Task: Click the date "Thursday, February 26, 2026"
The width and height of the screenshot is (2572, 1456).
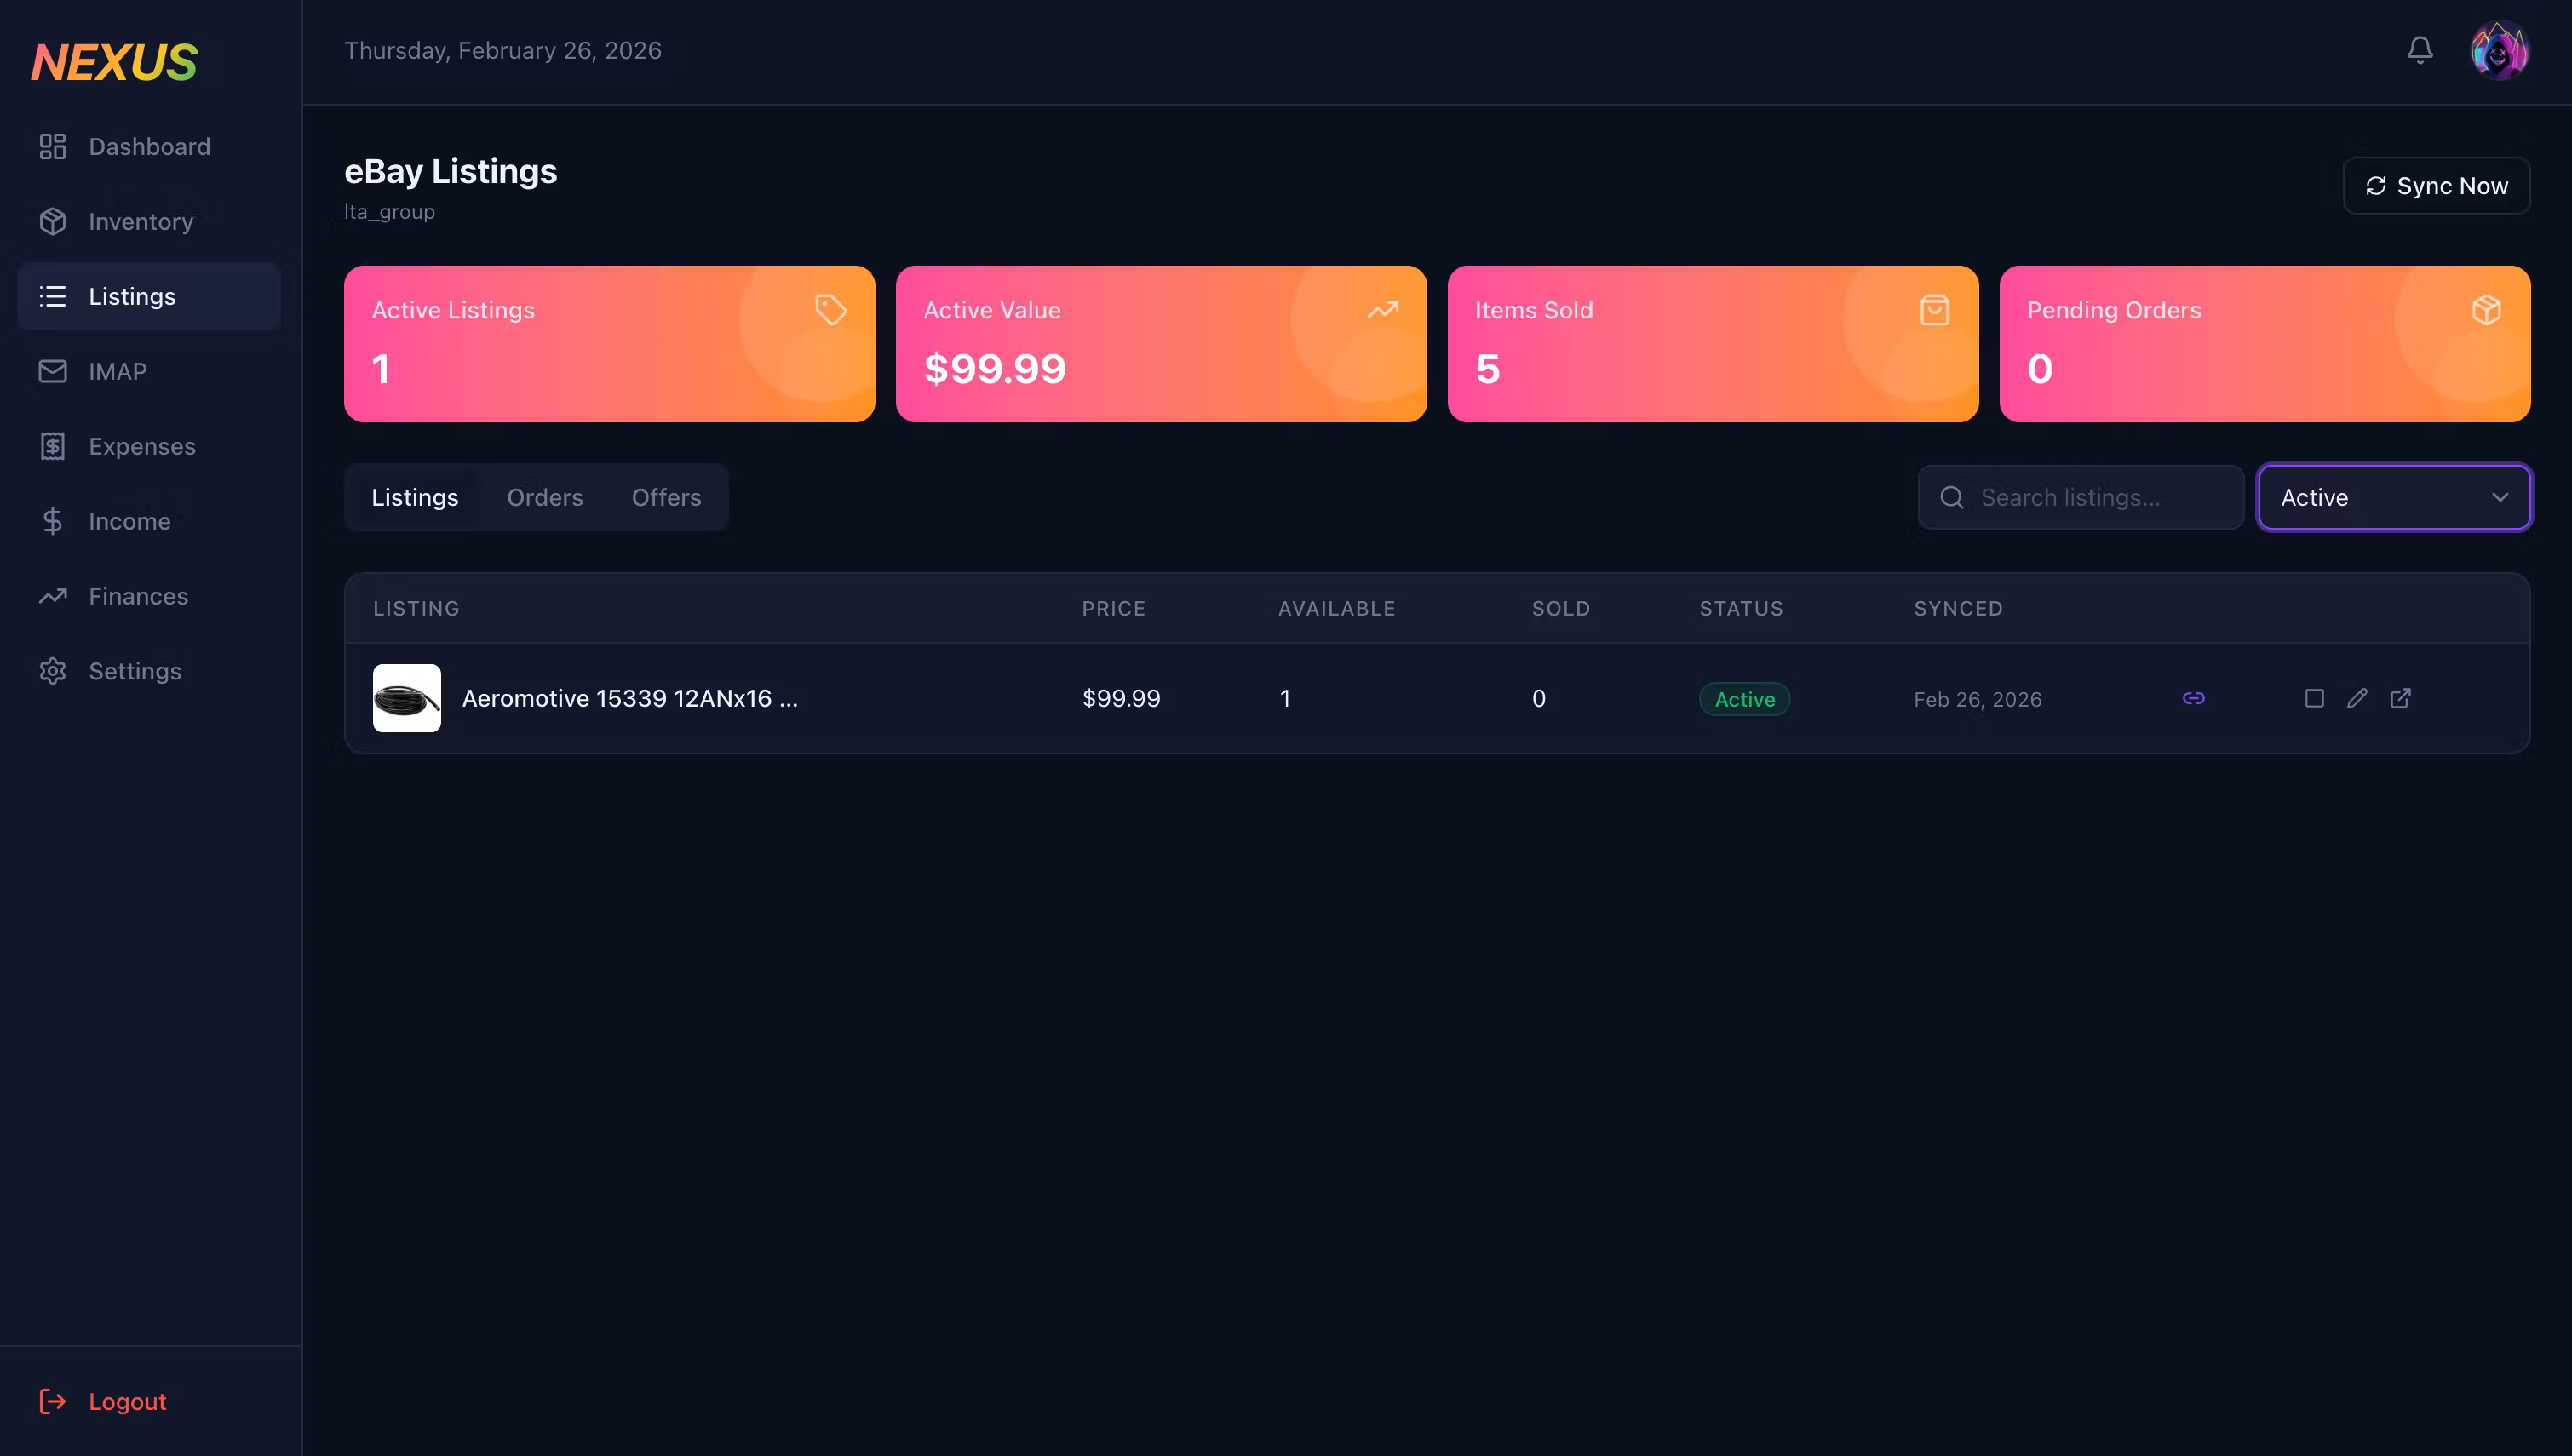Action: [503, 51]
